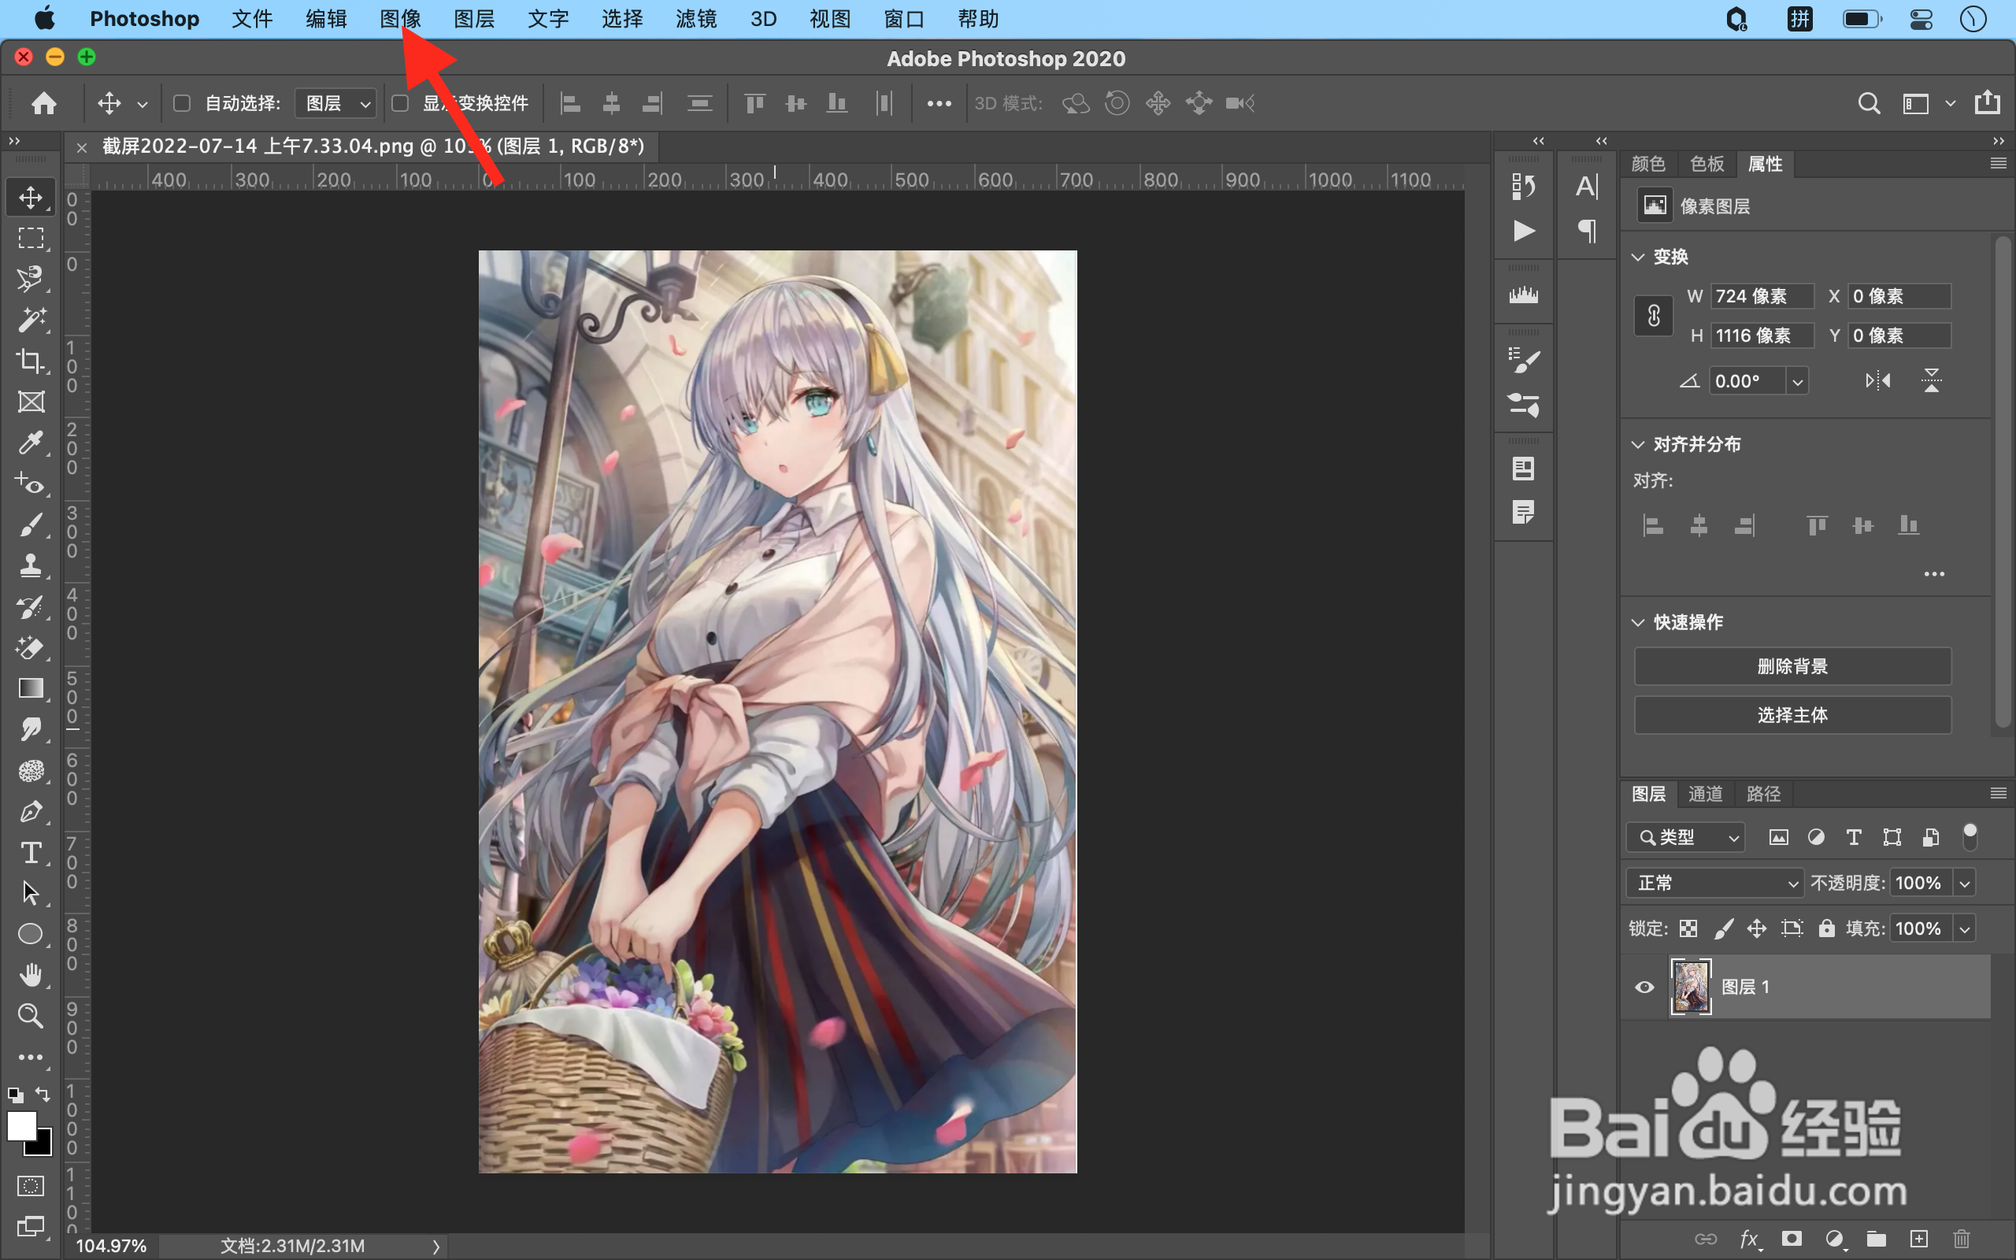Select the Horizontal Type tool
Screen dimensions: 2016x1260
tap(31, 853)
